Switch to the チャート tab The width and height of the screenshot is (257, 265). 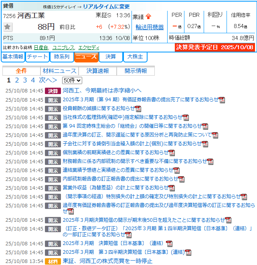(x=37, y=57)
